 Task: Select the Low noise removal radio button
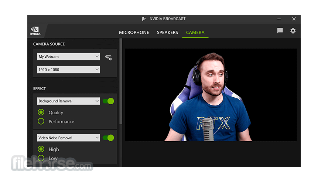click(x=41, y=158)
